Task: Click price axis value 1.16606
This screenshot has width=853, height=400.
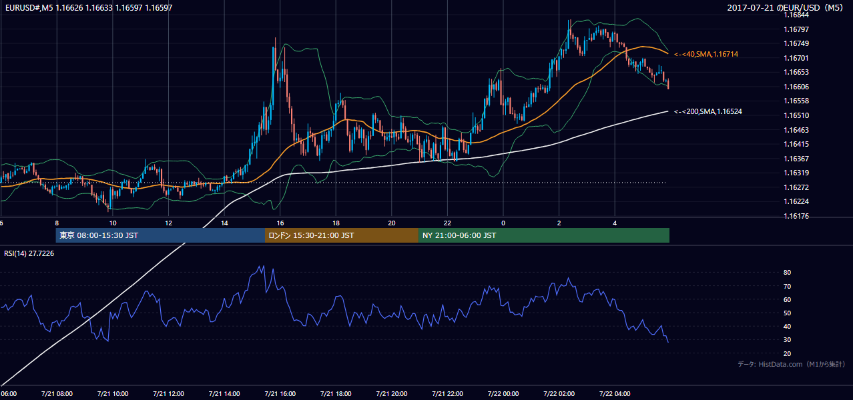Action: point(796,87)
